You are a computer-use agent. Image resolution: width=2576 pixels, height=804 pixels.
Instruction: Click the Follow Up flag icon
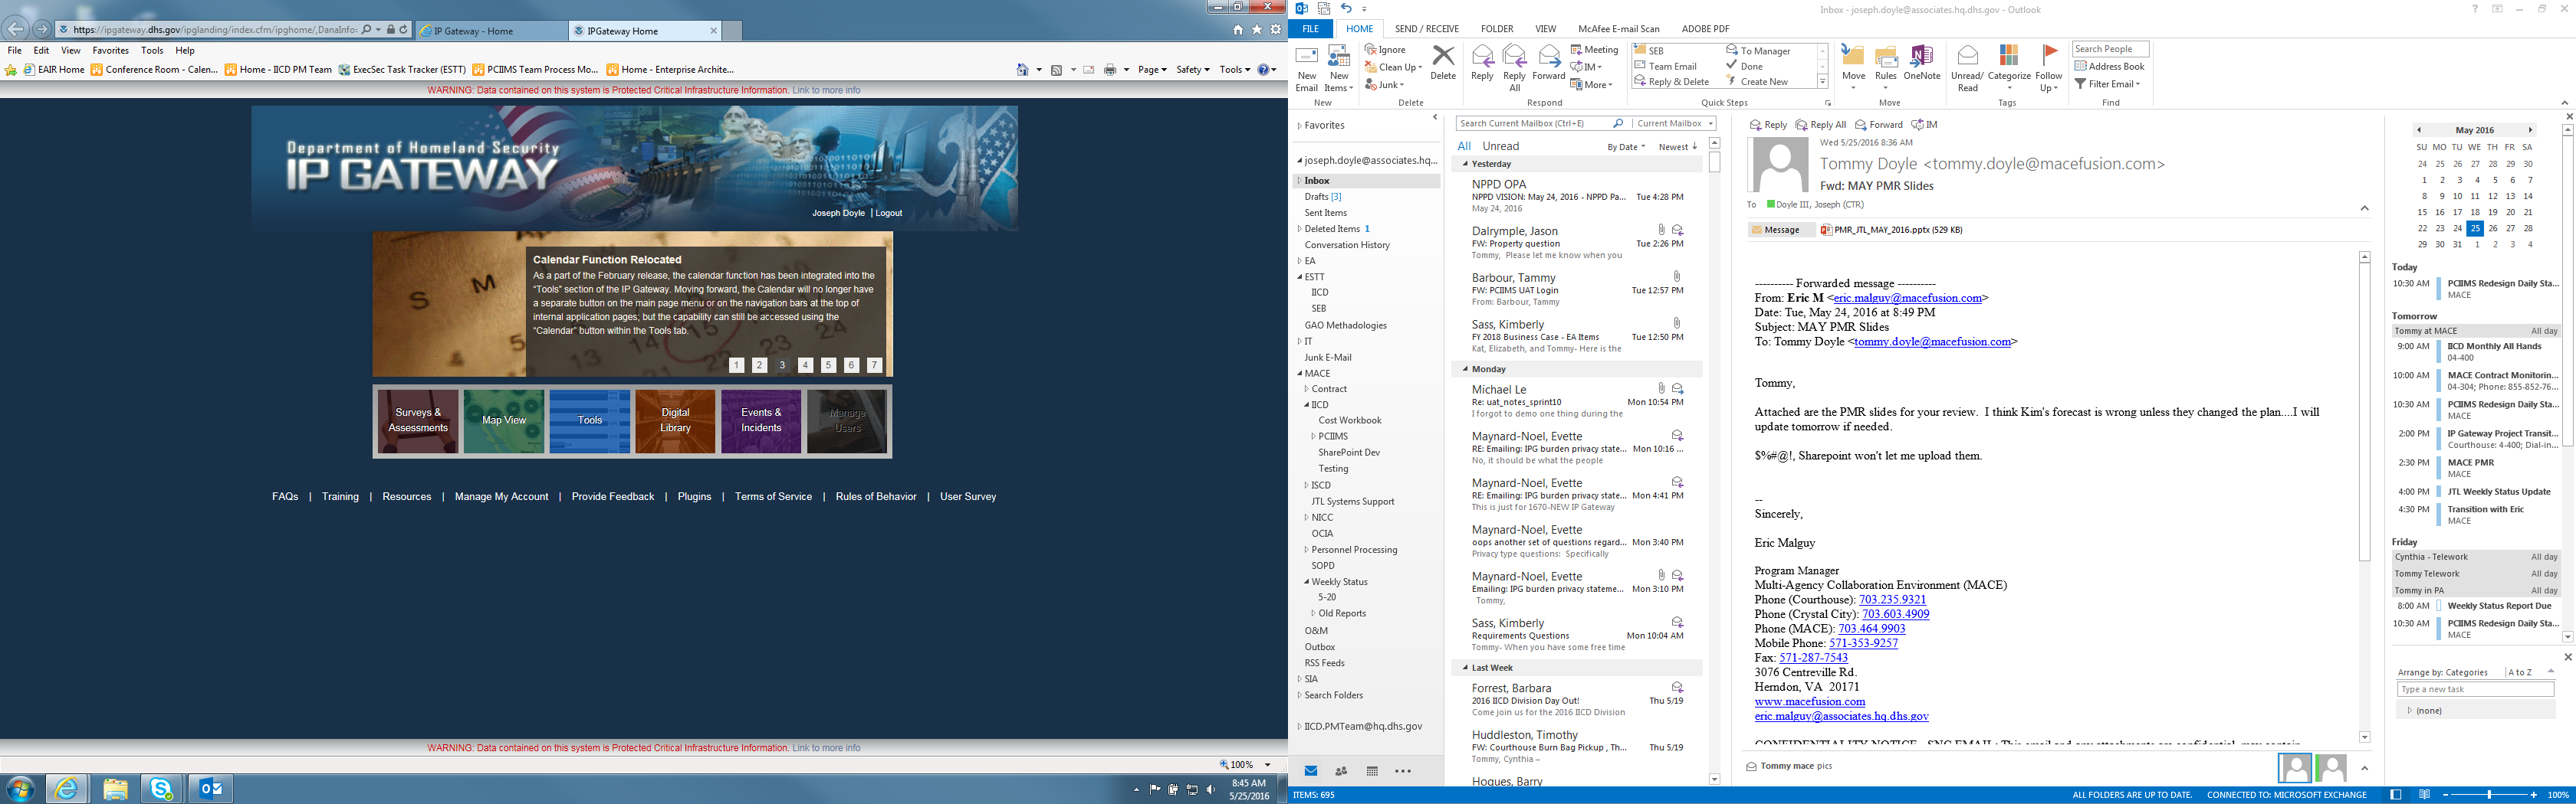2049,61
